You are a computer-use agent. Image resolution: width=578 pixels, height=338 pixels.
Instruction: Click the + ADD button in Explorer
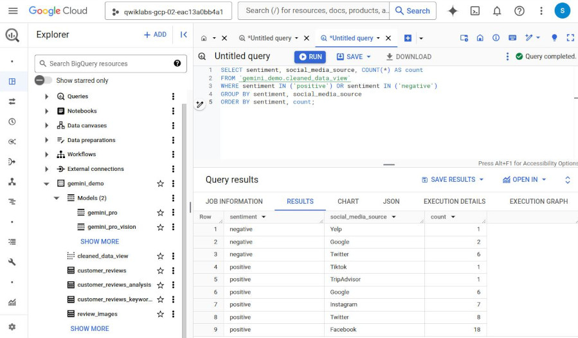point(155,35)
